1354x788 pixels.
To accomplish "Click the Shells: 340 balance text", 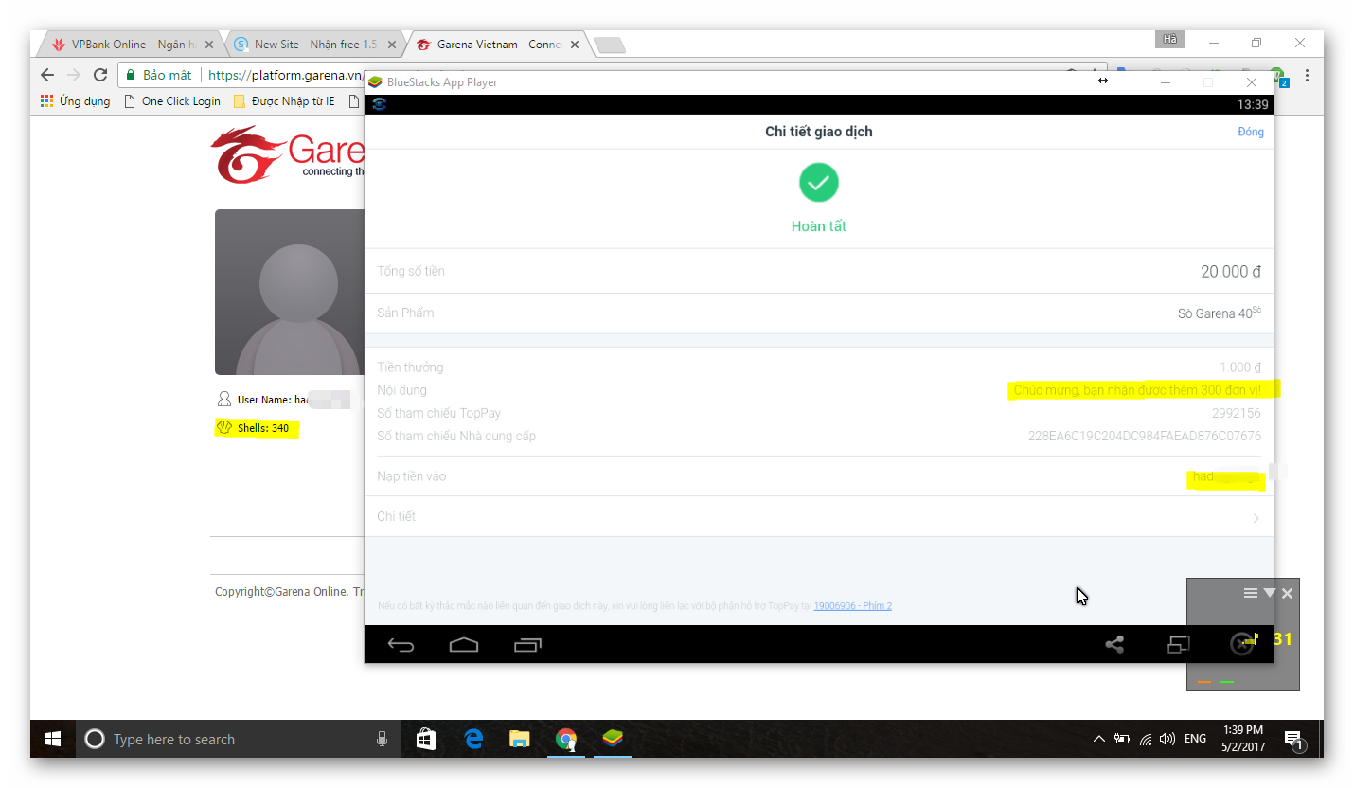I will [x=263, y=428].
